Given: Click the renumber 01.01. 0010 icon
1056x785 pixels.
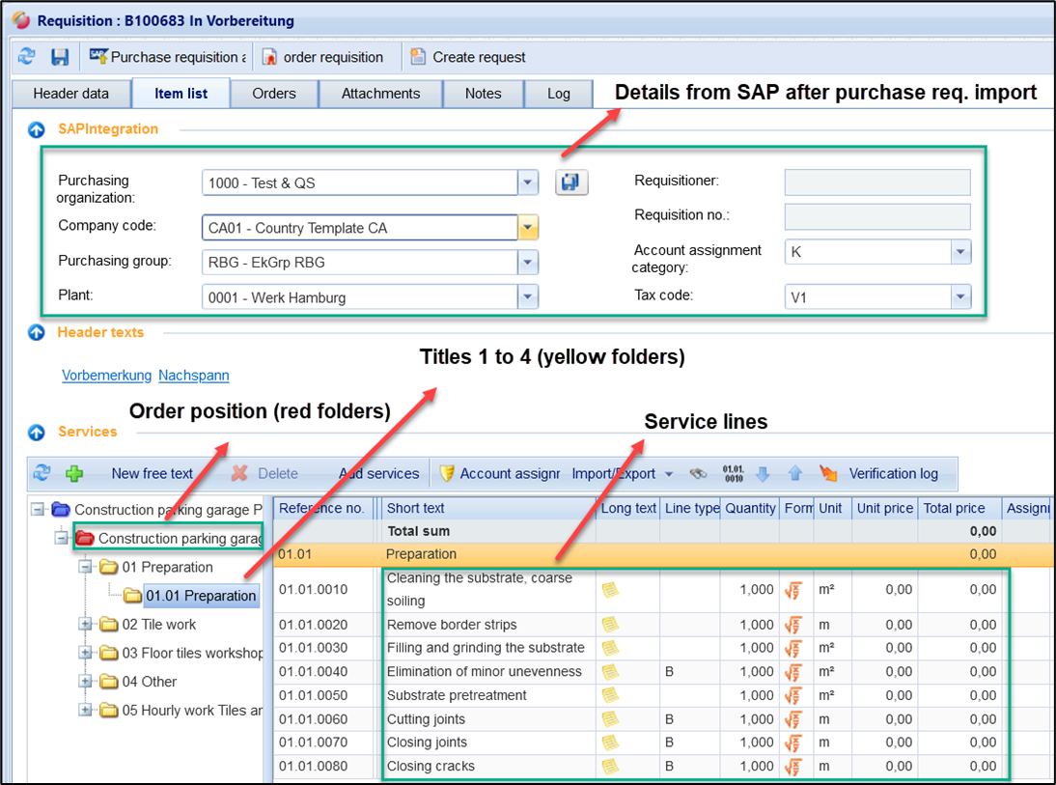Looking at the screenshot, I should [733, 473].
